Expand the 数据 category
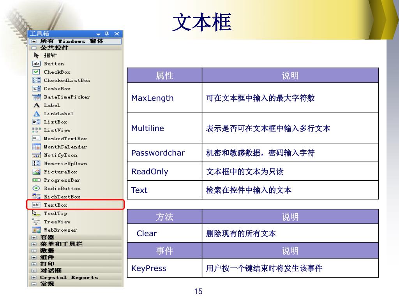 coord(34,251)
